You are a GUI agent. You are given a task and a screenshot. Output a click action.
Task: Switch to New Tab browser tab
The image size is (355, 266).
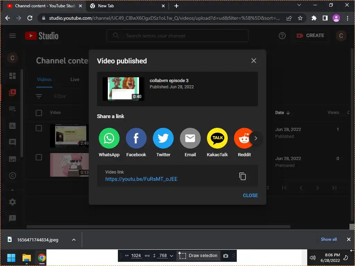click(127, 6)
